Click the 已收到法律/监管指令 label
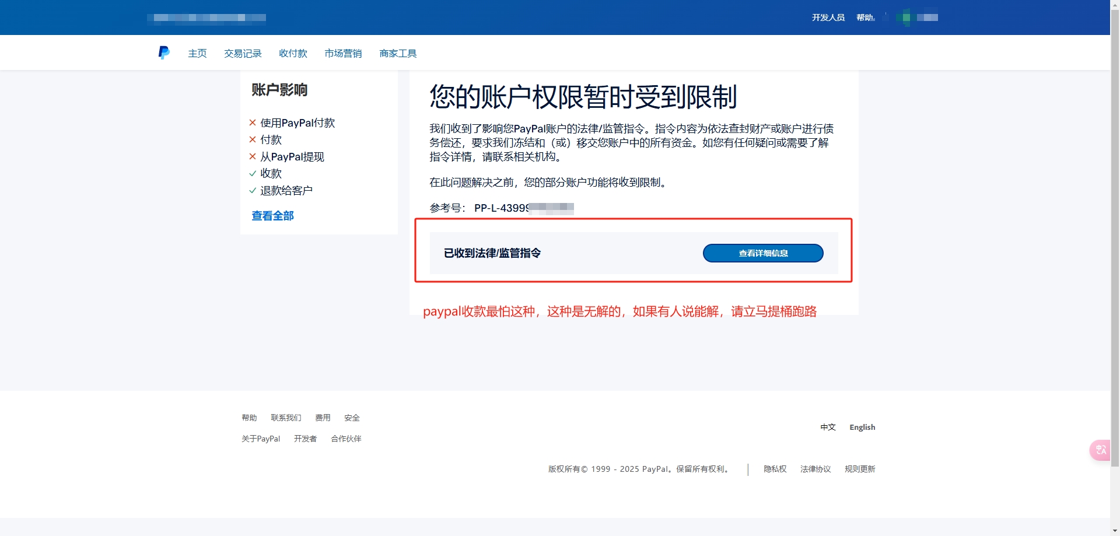Viewport: 1120px width, 536px height. click(492, 253)
